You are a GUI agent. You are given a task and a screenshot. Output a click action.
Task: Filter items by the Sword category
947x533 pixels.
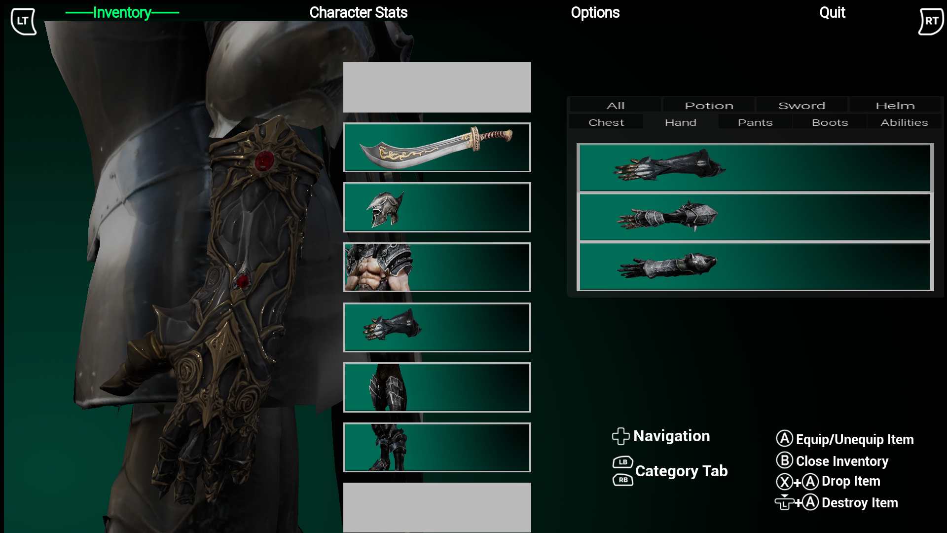pos(801,105)
